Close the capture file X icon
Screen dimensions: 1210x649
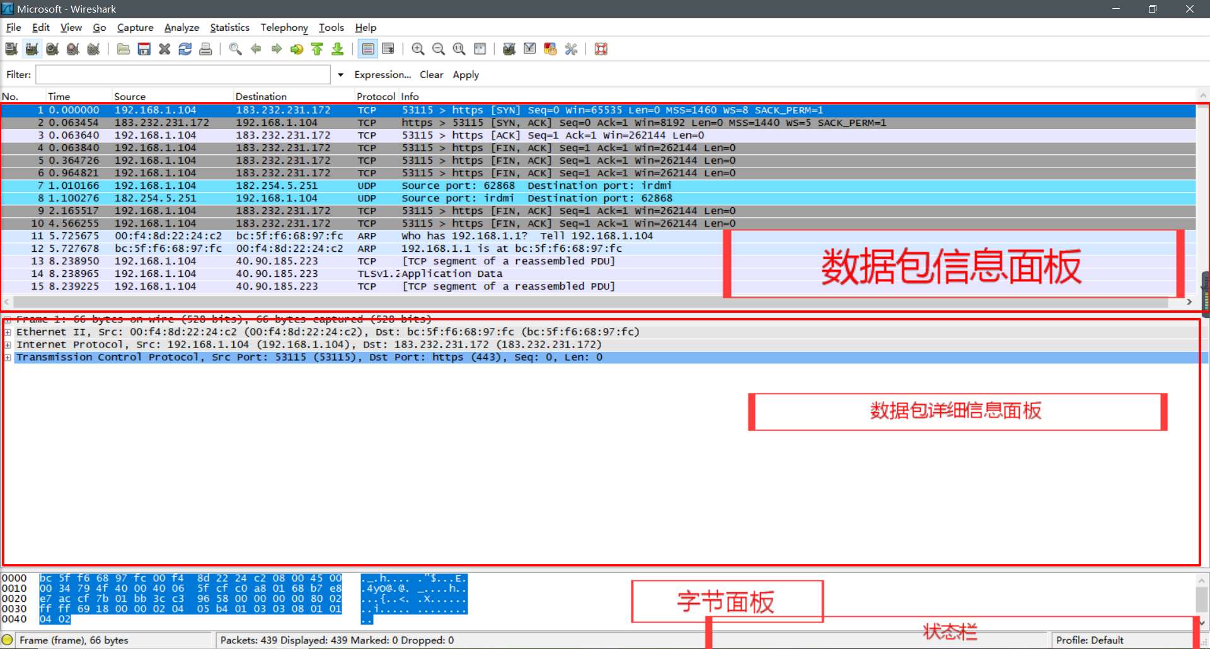click(x=164, y=49)
